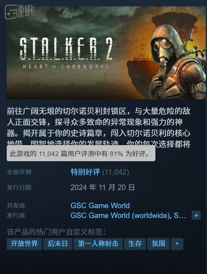Viewport: 207px width, 274px height.
Task: Show more tags with plus button
Action: [x=177, y=244]
